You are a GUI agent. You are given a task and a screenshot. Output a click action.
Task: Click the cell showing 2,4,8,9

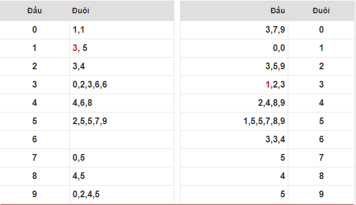234,103
